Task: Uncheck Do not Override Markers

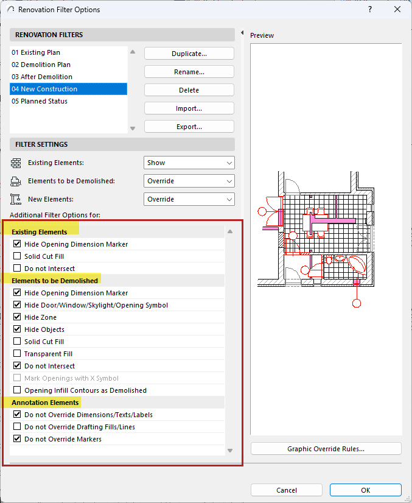Action: pyautogui.click(x=17, y=439)
